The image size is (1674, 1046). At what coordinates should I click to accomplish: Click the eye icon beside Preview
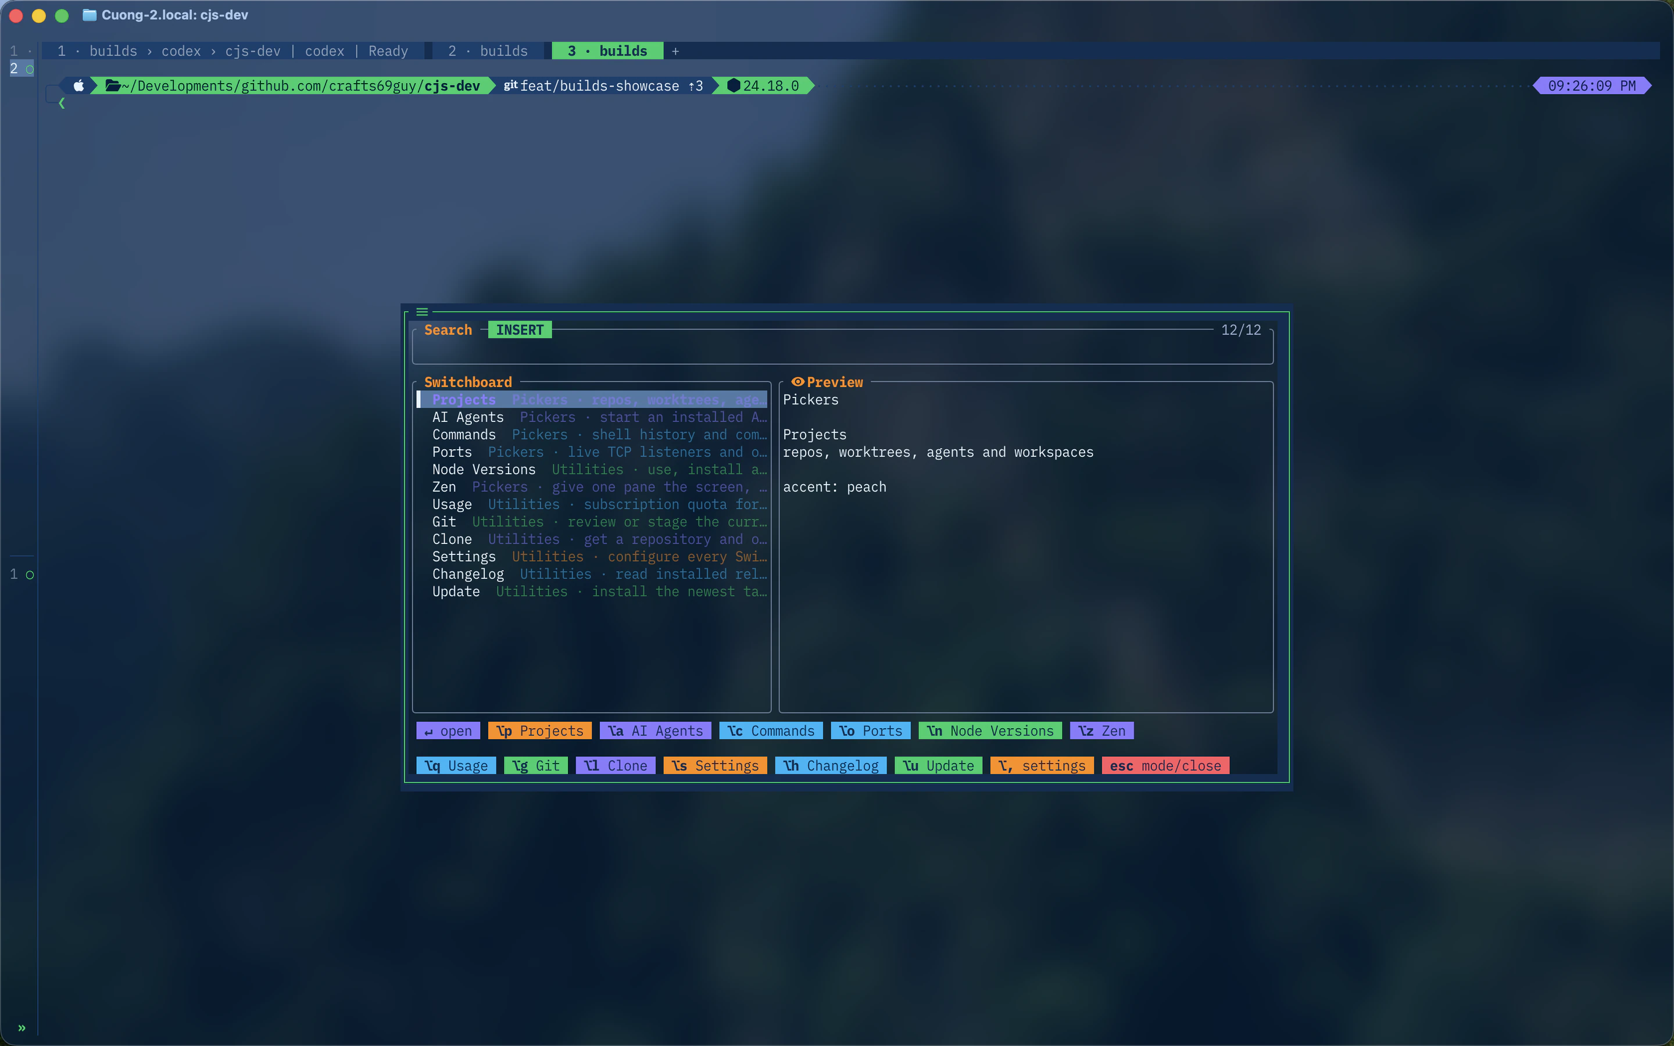pos(797,382)
